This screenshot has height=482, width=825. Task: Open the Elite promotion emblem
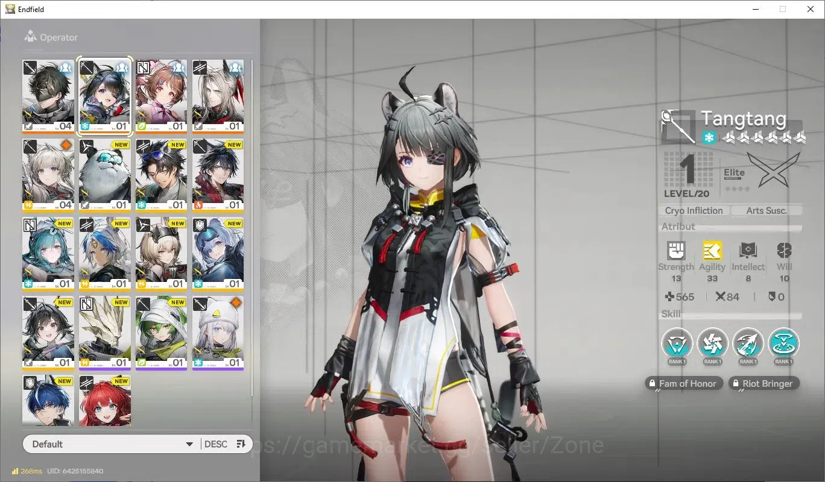(774, 169)
